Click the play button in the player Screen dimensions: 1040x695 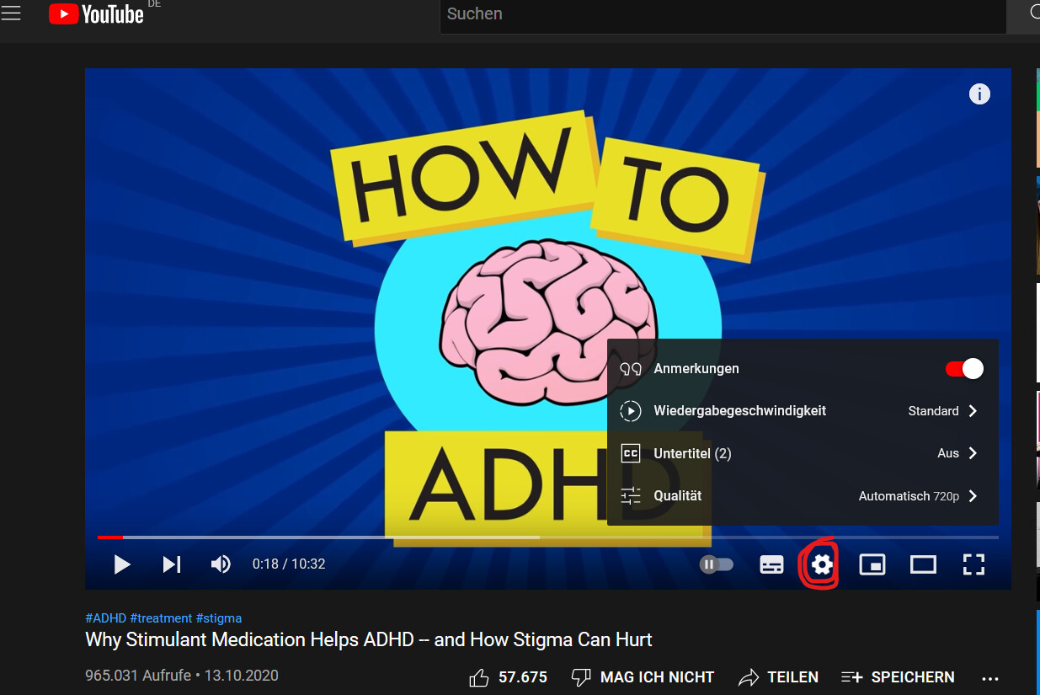click(122, 564)
